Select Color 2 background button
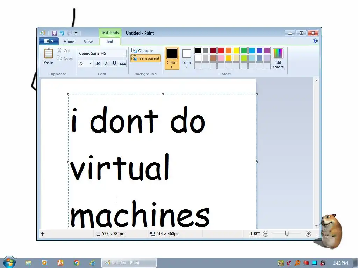The width and height of the screenshot is (358, 268). point(186,58)
